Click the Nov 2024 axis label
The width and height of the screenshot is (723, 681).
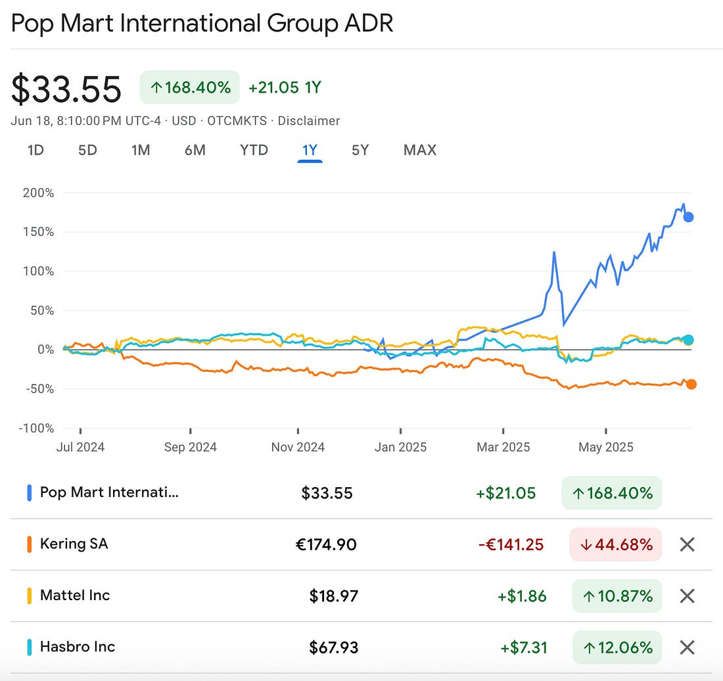pyautogui.click(x=298, y=447)
